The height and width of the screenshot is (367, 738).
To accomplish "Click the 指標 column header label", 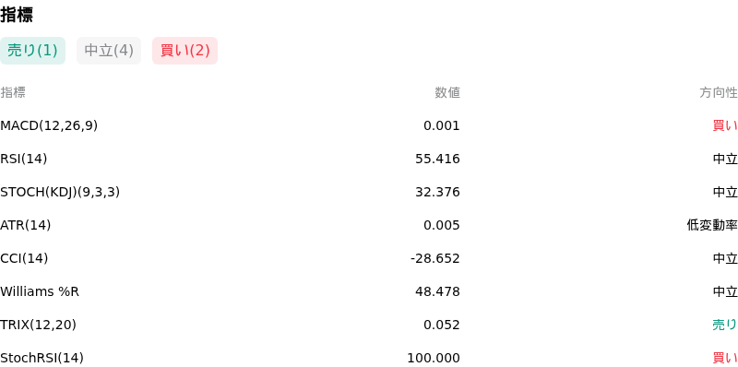I will (13, 93).
